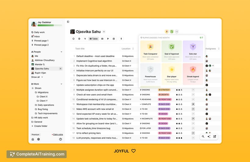Switch to the indented list view icon
250x162 pixels.
[x=85, y=39]
